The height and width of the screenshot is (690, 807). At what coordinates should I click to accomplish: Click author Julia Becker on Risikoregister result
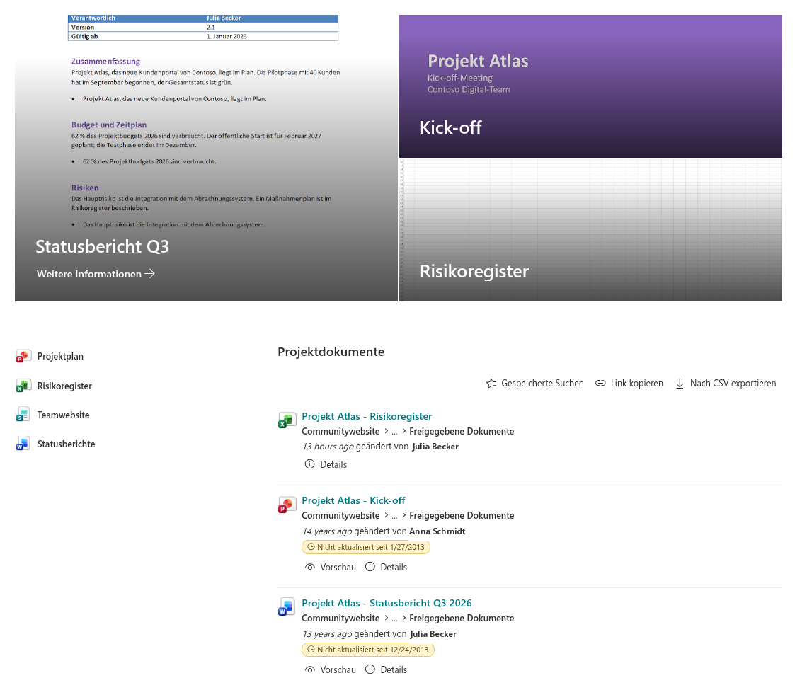(435, 447)
